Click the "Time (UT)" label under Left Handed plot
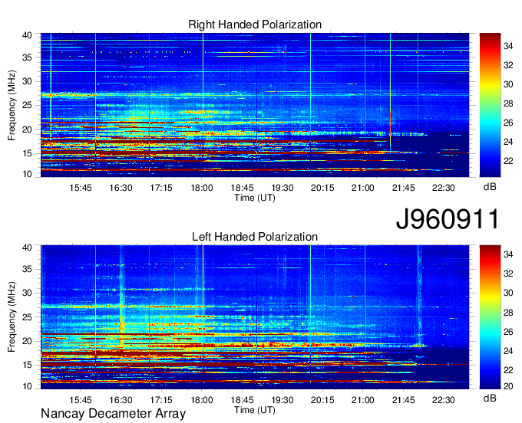522x423 pixels. pyautogui.click(x=255, y=410)
